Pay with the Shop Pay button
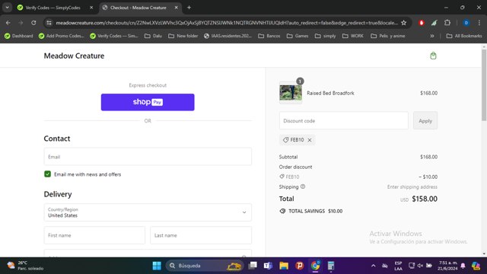This screenshot has height=274, width=487. (x=148, y=102)
